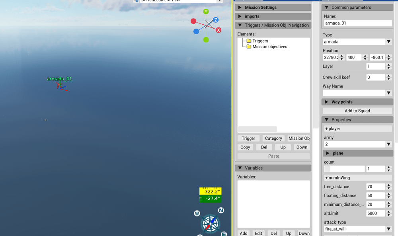The image size is (398, 236).
Task: Click the count slider track
Action: tap(344, 169)
